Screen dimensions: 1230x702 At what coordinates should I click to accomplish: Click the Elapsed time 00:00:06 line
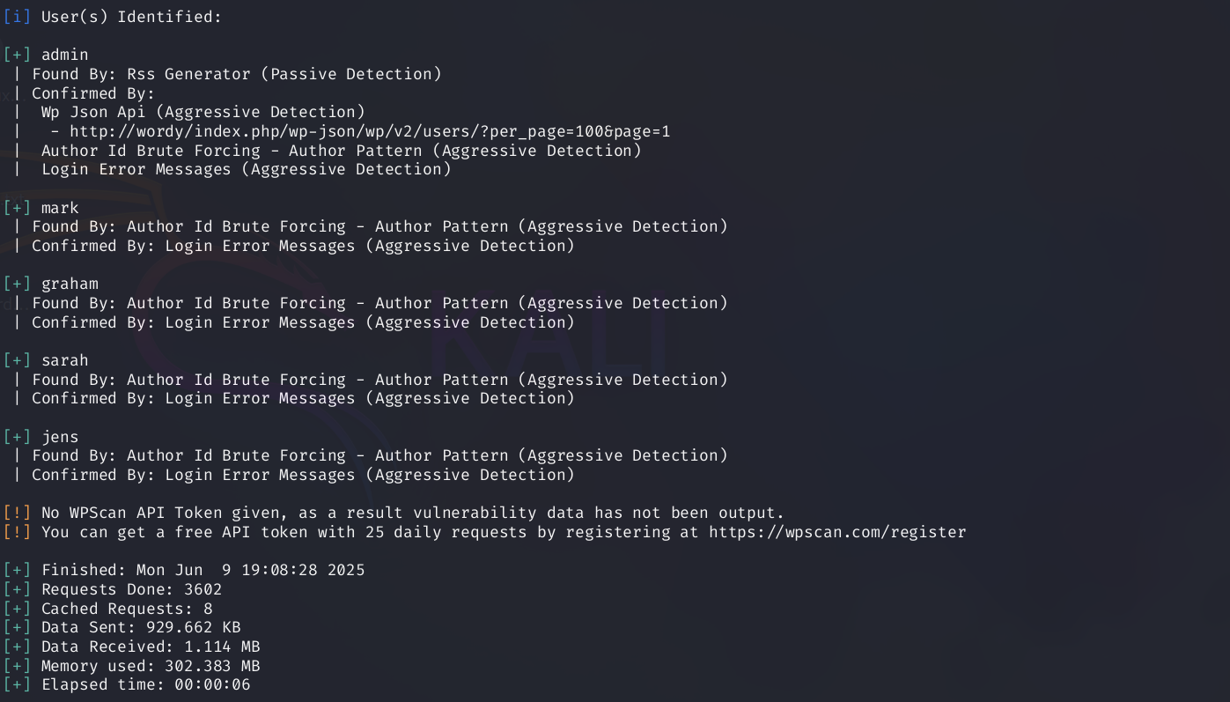click(145, 684)
